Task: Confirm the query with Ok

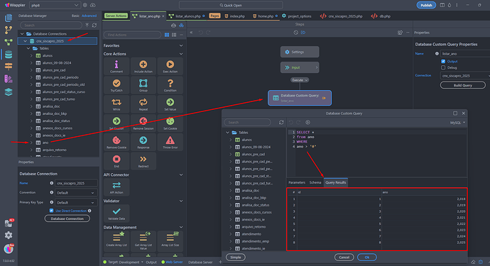Action: point(367,257)
